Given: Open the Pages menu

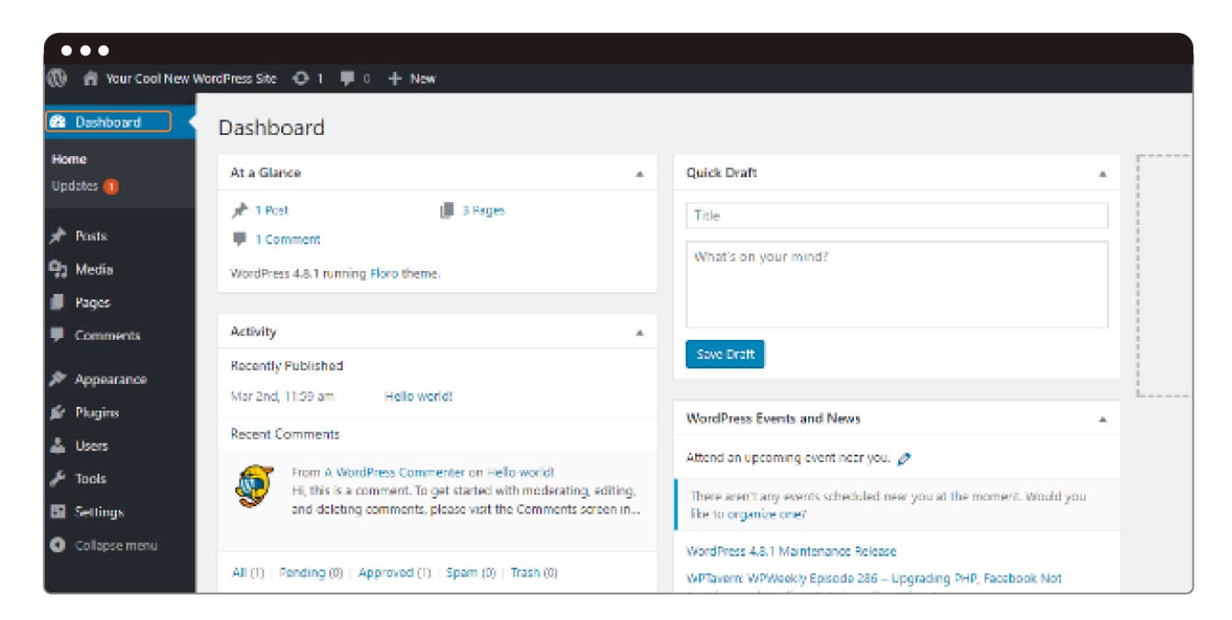Looking at the screenshot, I should point(92,302).
